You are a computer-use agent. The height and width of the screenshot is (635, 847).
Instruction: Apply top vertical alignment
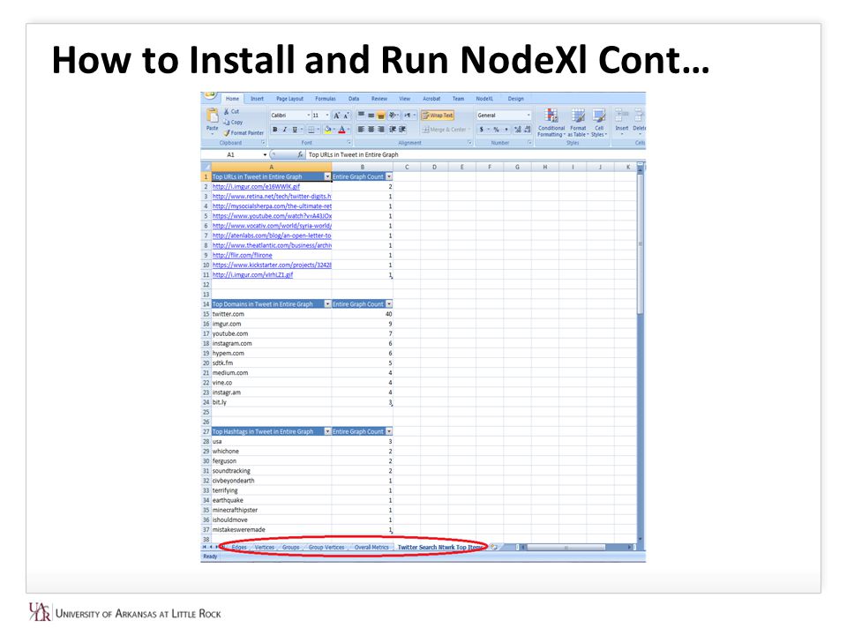tap(361, 115)
